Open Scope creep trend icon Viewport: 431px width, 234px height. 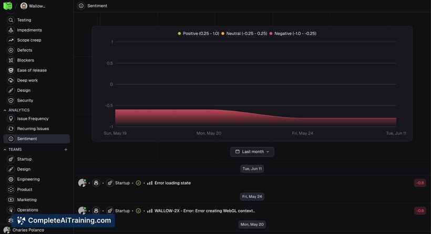click(x=11, y=40)
